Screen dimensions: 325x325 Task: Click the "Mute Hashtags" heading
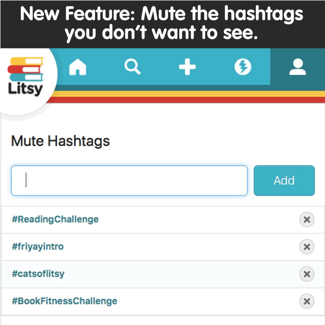(x=60, y=141)
